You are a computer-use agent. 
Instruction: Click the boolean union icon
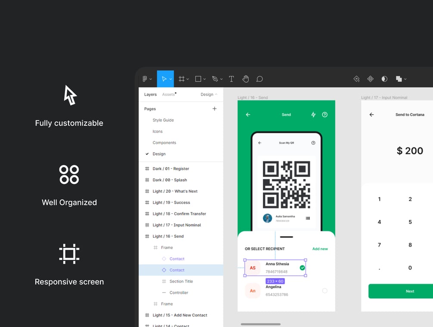[x=399, y=79]
